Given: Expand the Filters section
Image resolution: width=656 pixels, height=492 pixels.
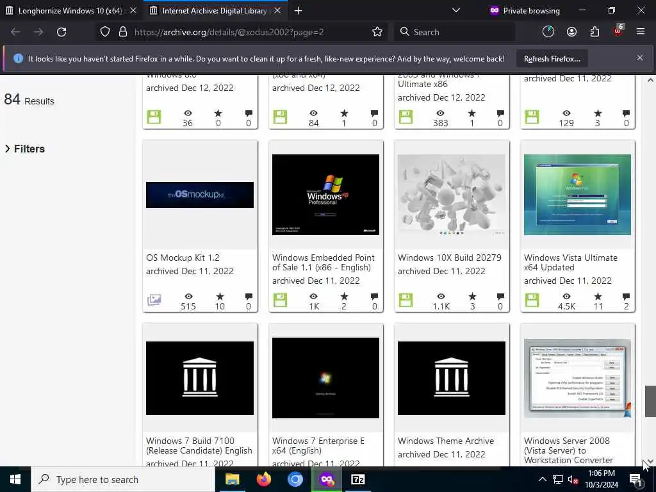Looking at the screenshot, I should click(x=25, y=149).
